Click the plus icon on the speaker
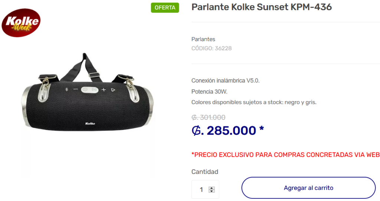The image size is (380, 201). pos(104,89)
